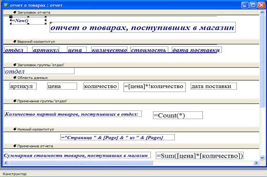Select the Заголовок отчета section bar
This screenshot has height=177, width=267.
[x=131, y=12]
